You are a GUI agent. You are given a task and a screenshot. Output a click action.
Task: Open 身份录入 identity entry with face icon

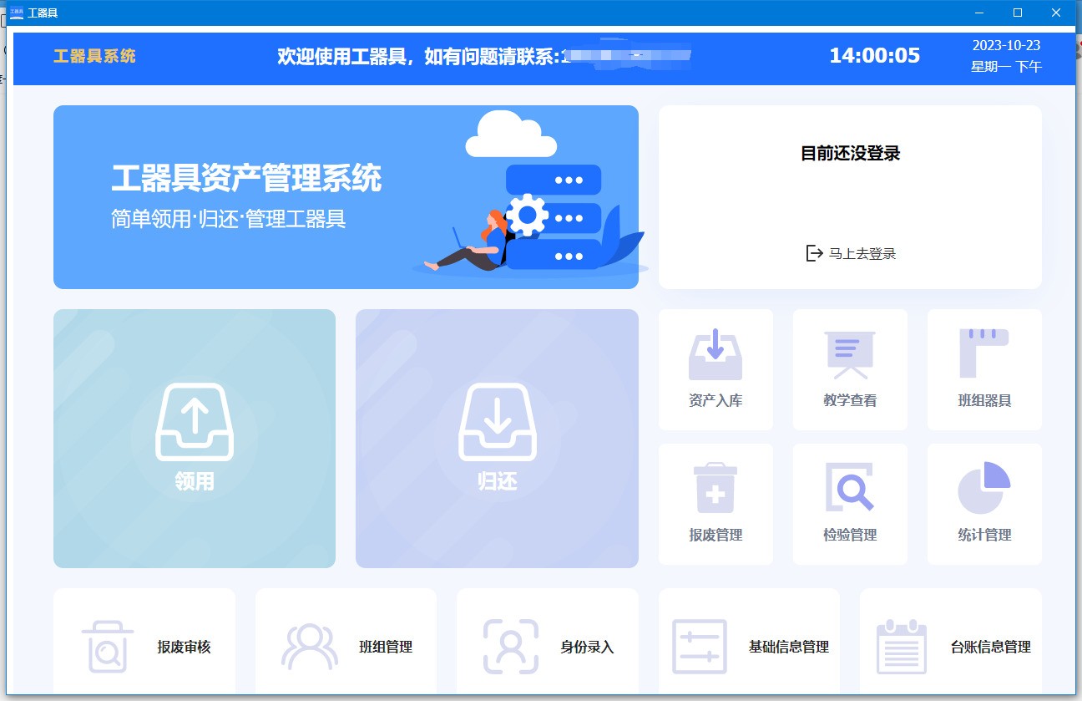click(547, 648)
